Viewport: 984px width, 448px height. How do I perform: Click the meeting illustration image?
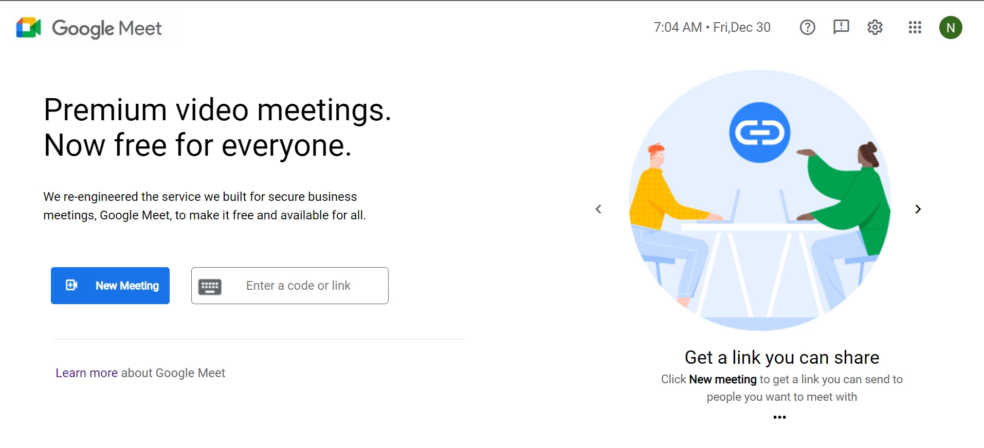click(759, 231)
